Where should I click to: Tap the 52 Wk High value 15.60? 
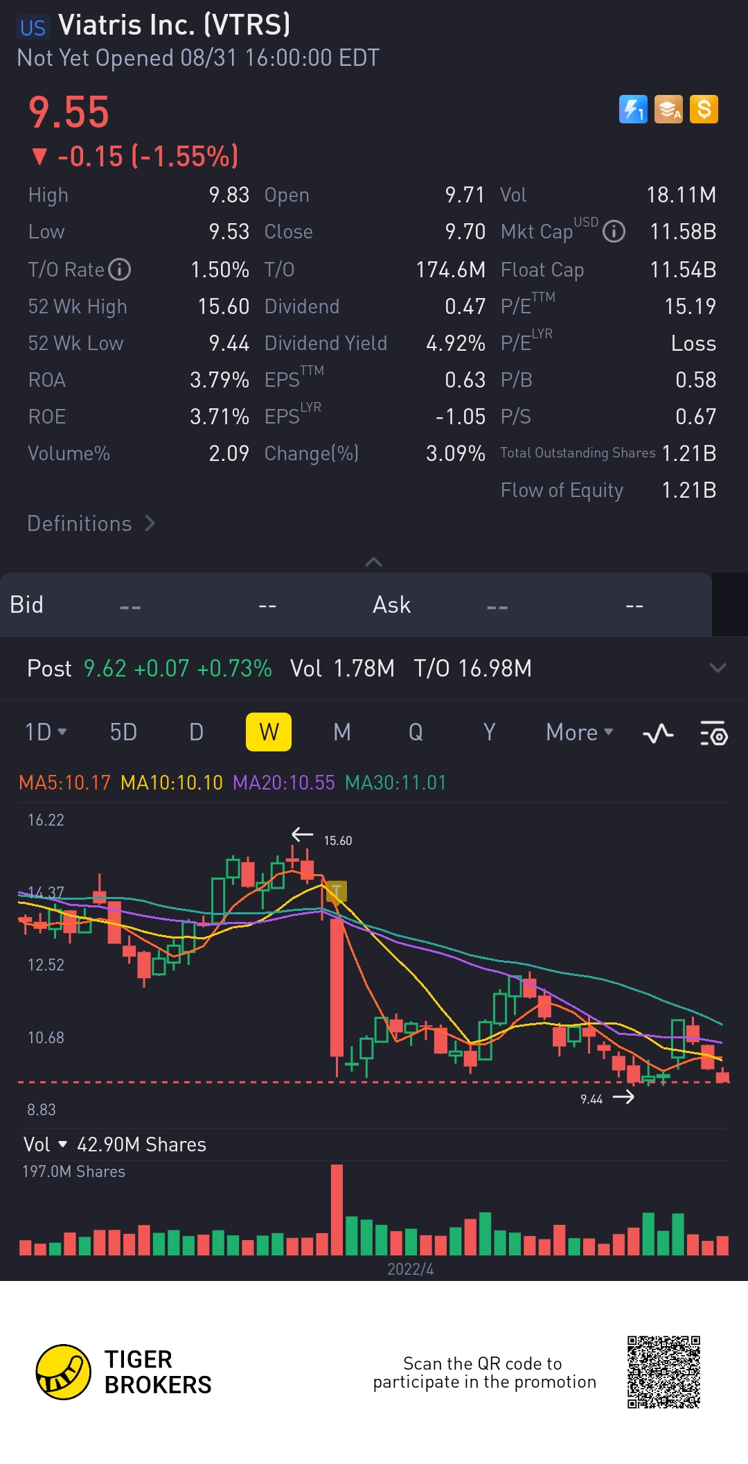223,306
